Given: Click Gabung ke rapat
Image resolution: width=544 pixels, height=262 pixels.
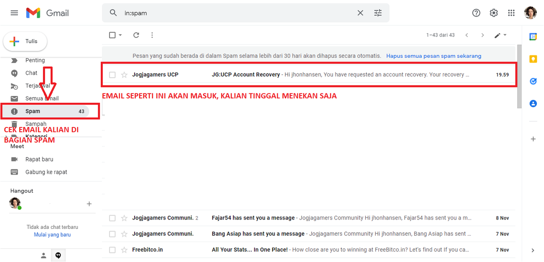Looking at the screenshot, I should pyautogui.click(x=46, y=172).
